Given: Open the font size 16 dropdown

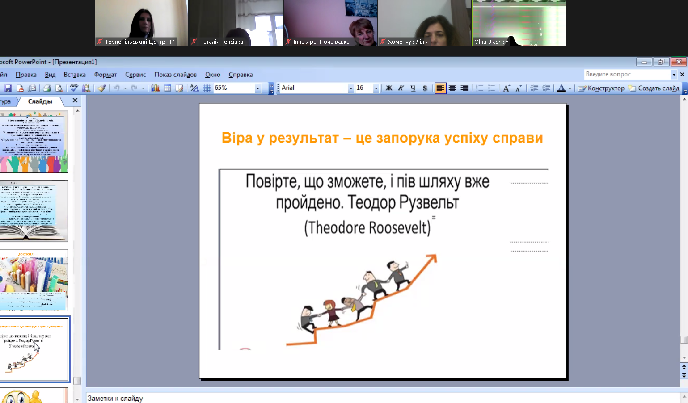Looking at the screenshot, I should (x=376, y=88).
